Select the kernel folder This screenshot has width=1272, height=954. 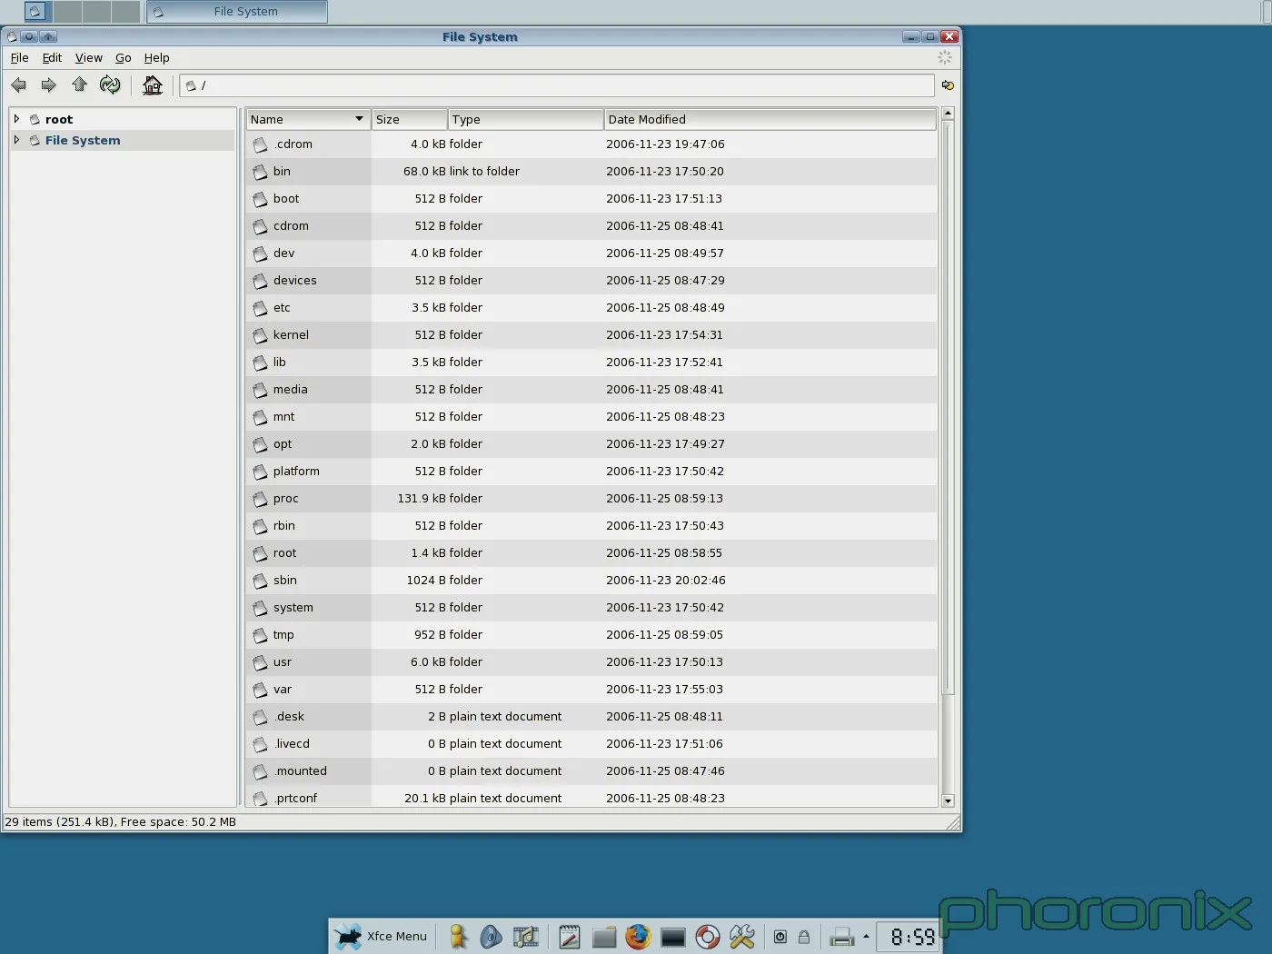click(591, 335)
